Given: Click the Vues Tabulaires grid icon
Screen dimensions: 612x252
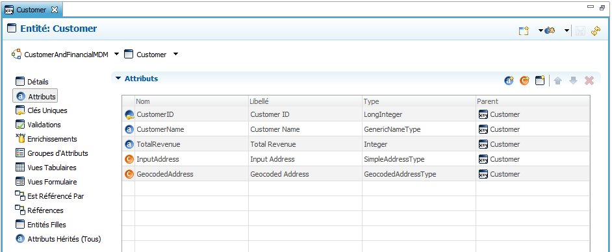Looking at the screenshot, I should 20,168.
